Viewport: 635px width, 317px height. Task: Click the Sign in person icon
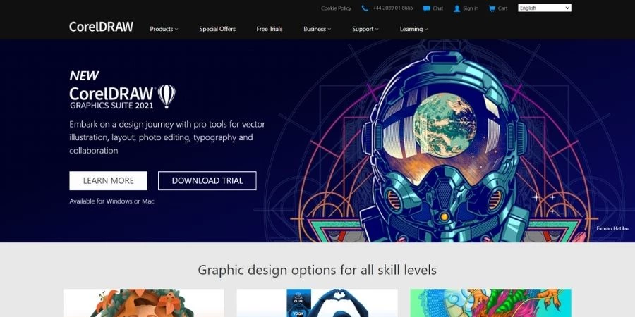[x=456, y=8]
